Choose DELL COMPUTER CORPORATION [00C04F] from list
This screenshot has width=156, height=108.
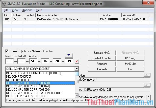point(40,93)
